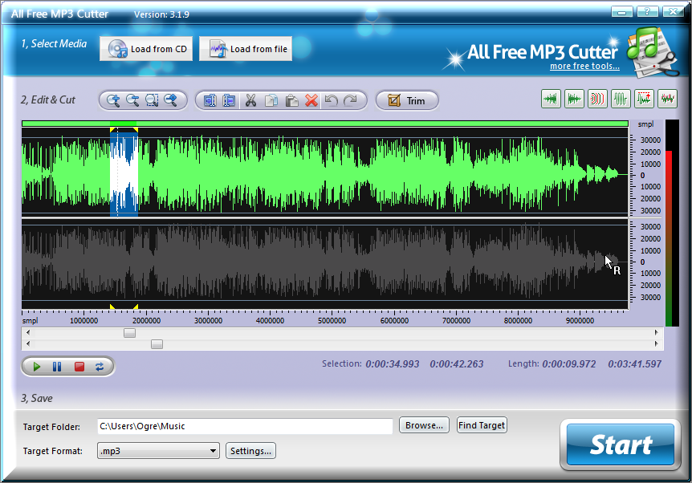The width and height of the screenshot is (692, 483).
Task: Click the upper scrollbar left arrow
Action: coord(28,333)
